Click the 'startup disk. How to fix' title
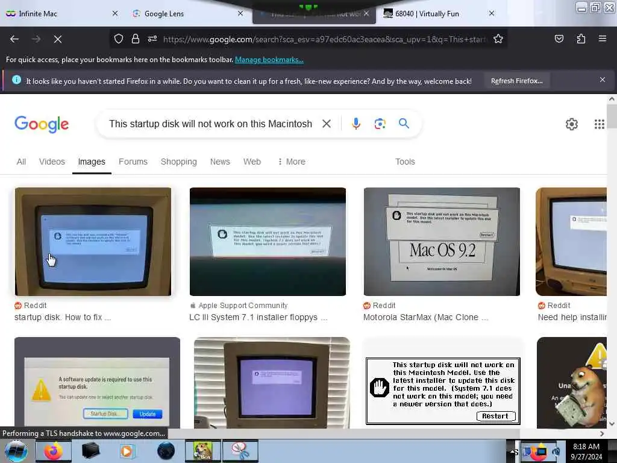617x463 pixels. pos(63,317)
